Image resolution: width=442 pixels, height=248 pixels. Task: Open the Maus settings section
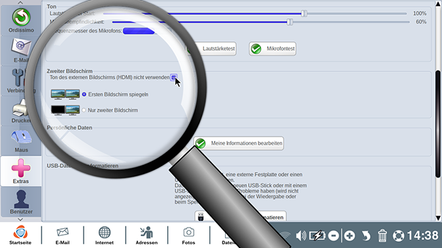click(21, 141)
